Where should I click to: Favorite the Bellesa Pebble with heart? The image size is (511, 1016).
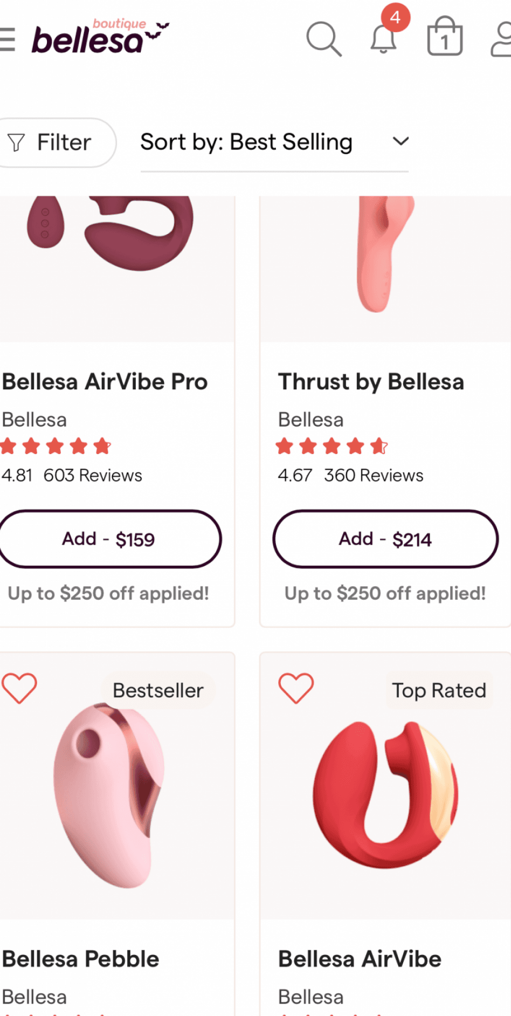click(x=19, y=688)
